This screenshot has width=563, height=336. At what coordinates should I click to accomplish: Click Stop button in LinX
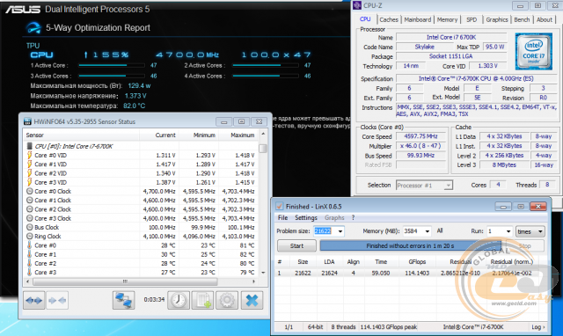tap(524, 246)
